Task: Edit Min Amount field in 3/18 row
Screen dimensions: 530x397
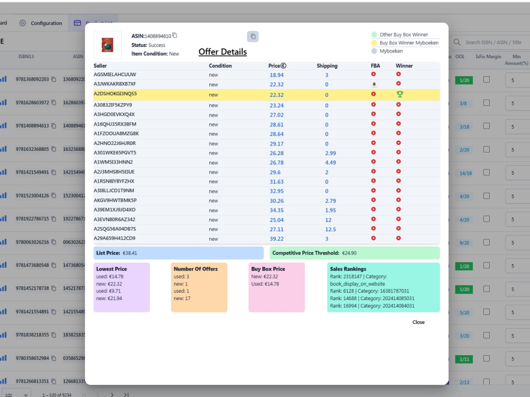Action: click(517, 127)
